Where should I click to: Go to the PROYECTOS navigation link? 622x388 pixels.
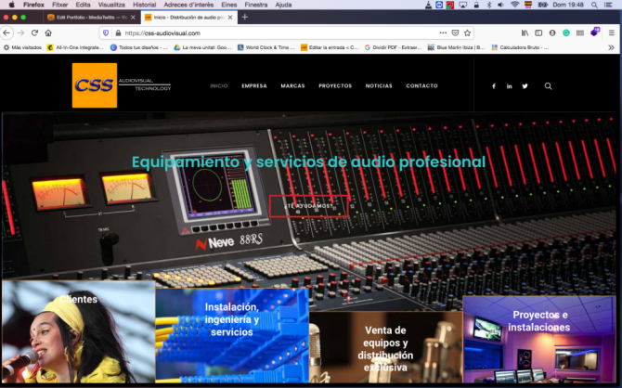click(x=334, y=86)
